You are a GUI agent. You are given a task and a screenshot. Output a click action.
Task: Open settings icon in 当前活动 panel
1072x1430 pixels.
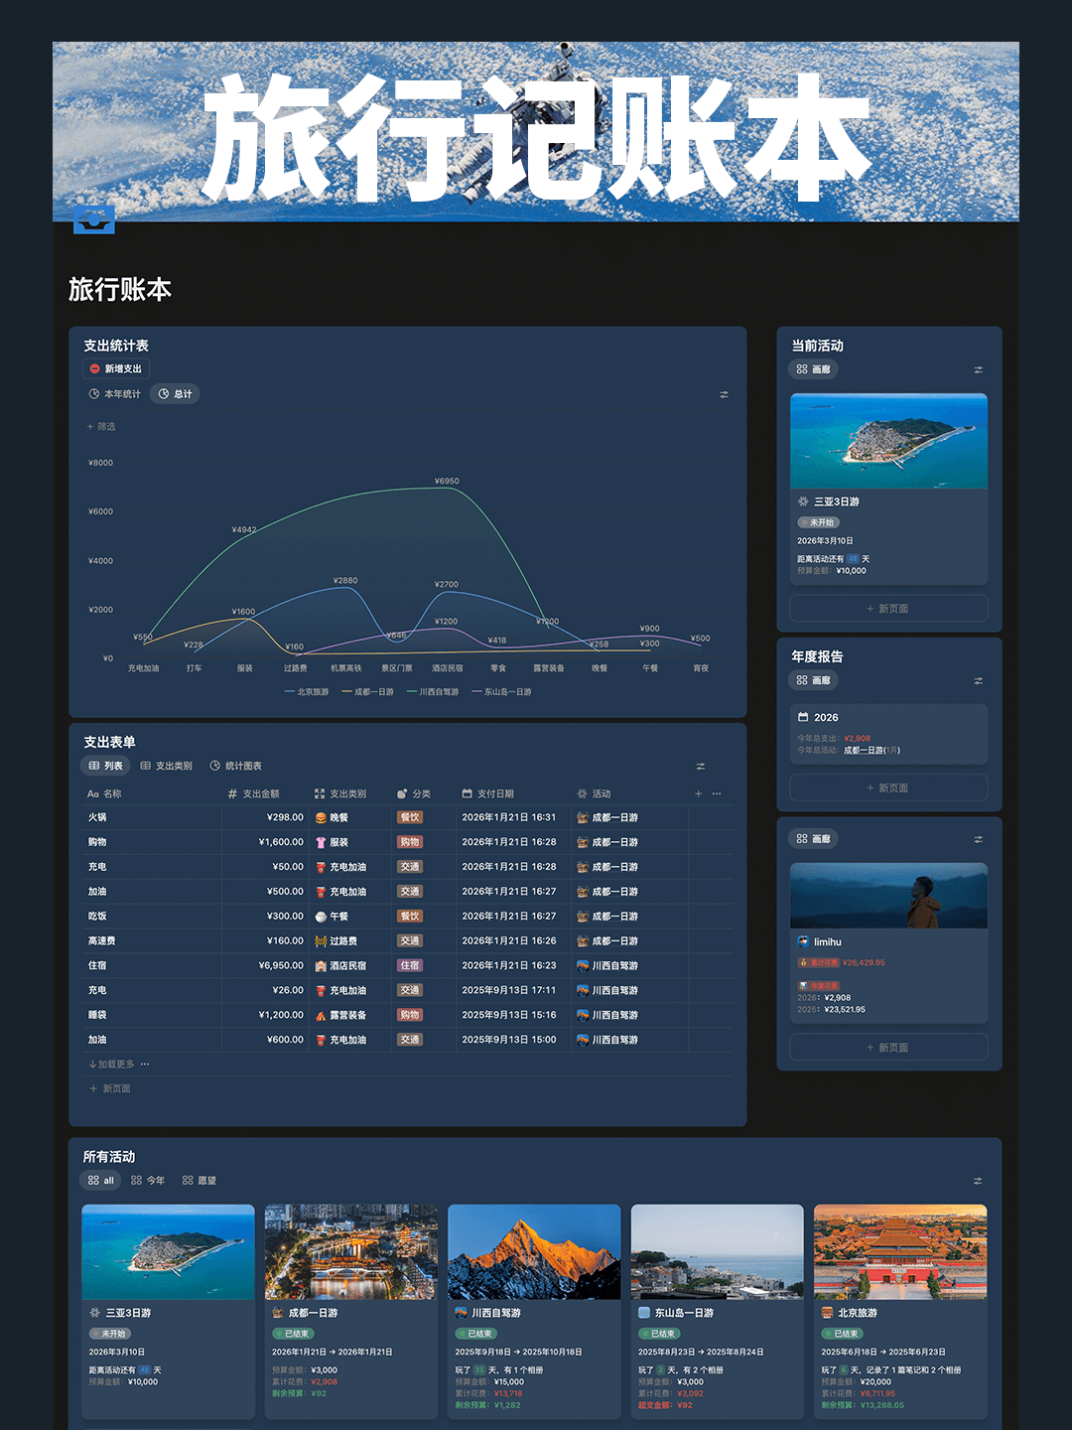pyautogui.click(x=978, y=369)
